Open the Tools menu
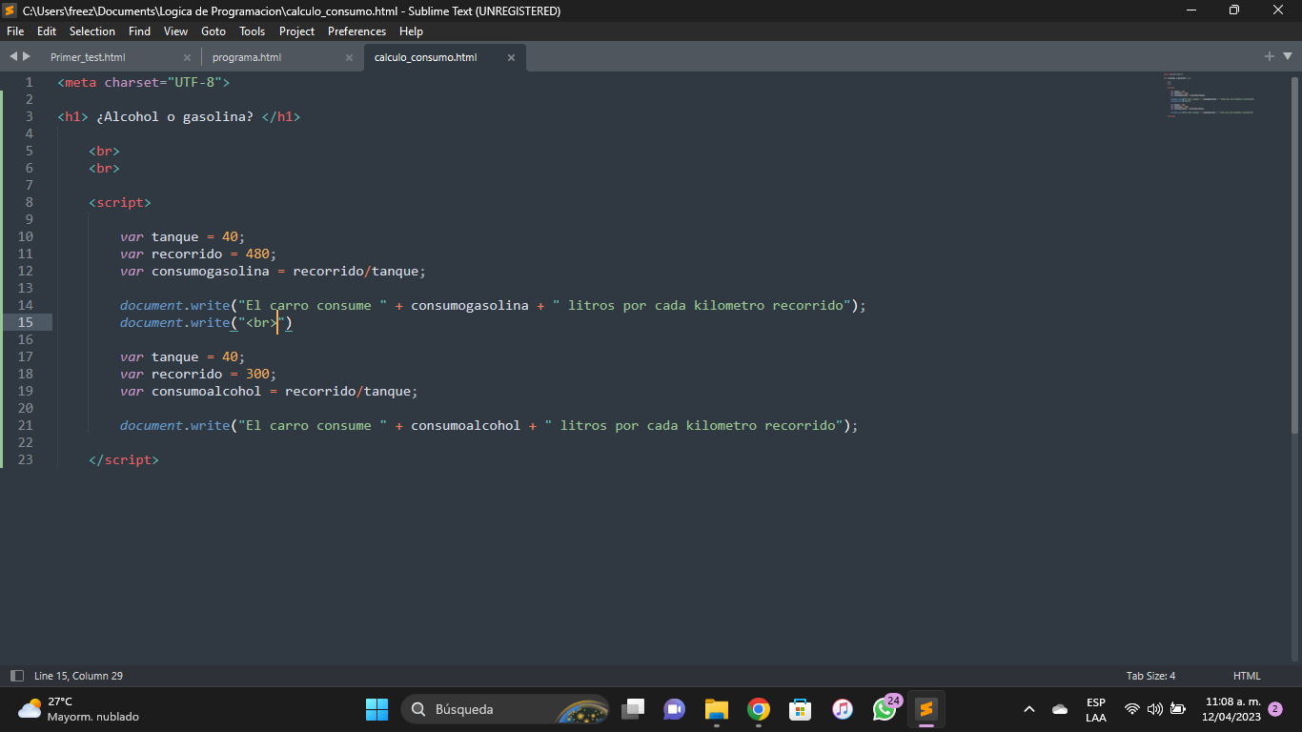Screen dimensions: 1302x732 pos(253,31)
